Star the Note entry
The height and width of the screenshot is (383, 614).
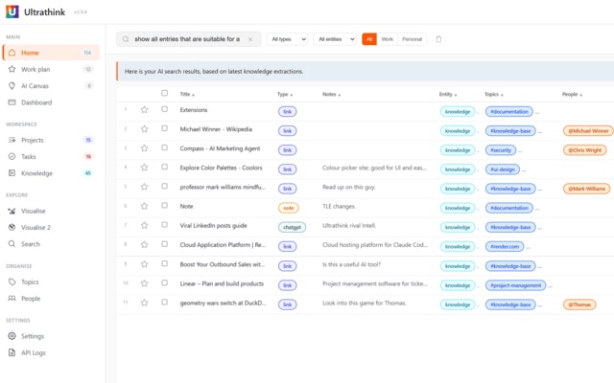tap(145, 206)
